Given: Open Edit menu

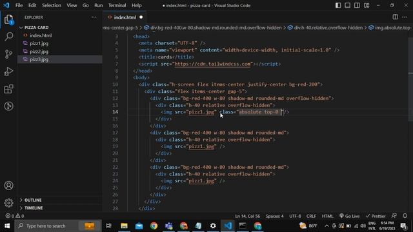Looking at the screenshot, I should tap(32, 5).
